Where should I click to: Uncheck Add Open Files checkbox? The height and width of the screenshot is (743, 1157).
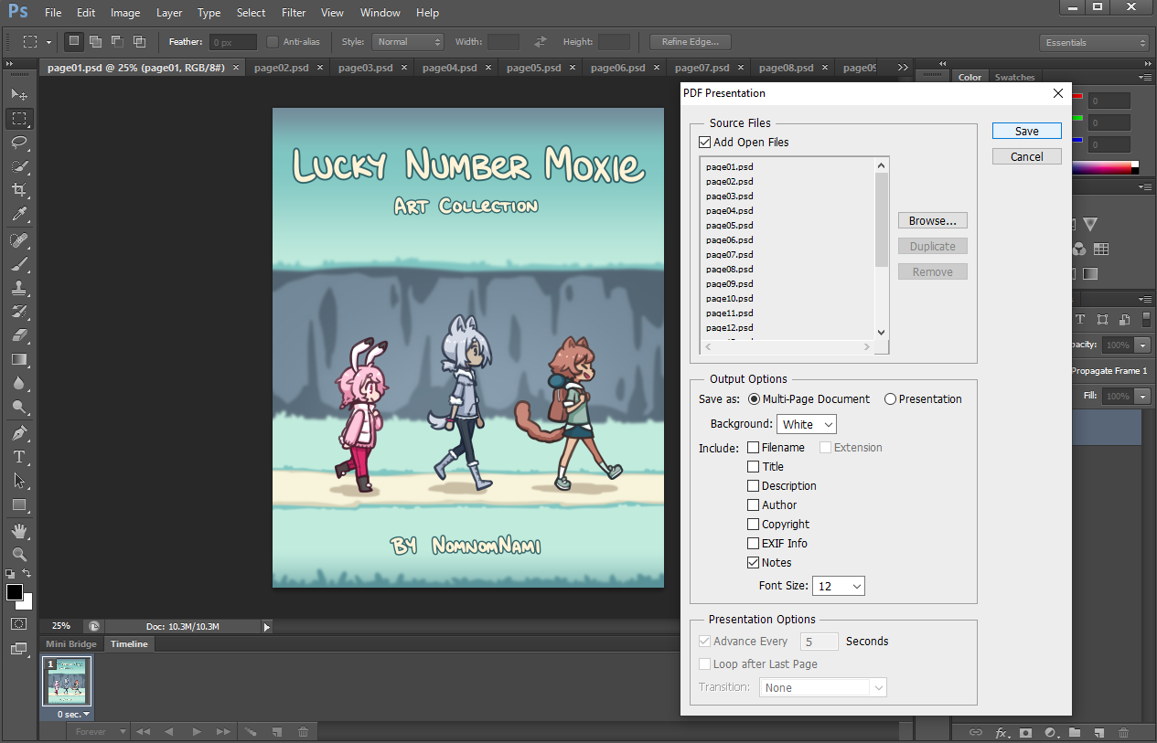[704, 142]
